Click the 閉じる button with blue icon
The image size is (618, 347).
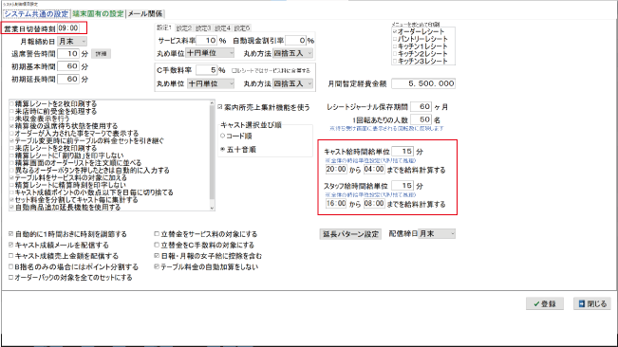pyautogui.click(x=592, y=303)
